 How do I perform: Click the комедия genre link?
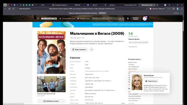[88, 68]
